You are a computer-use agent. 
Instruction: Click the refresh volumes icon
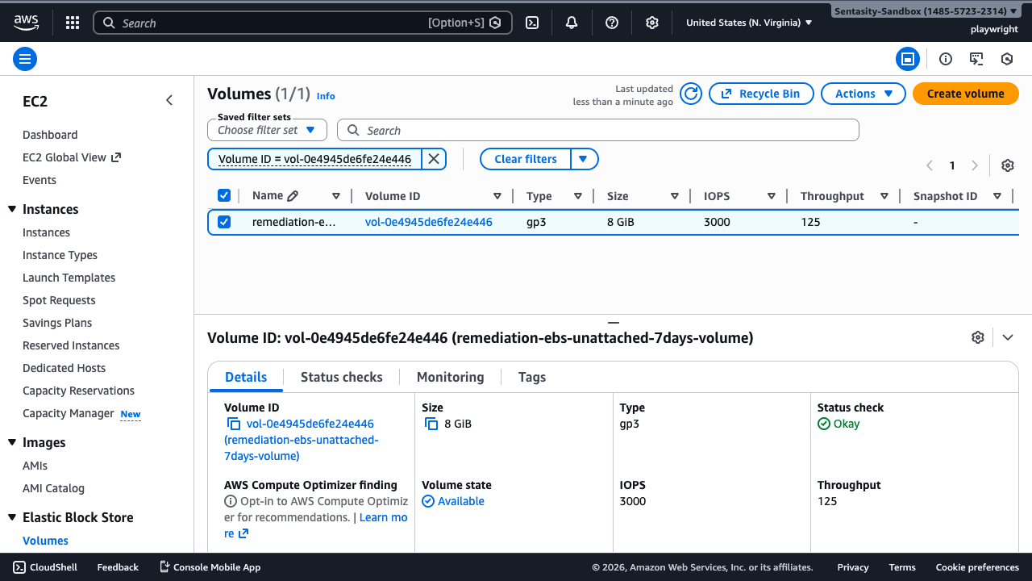691,94
